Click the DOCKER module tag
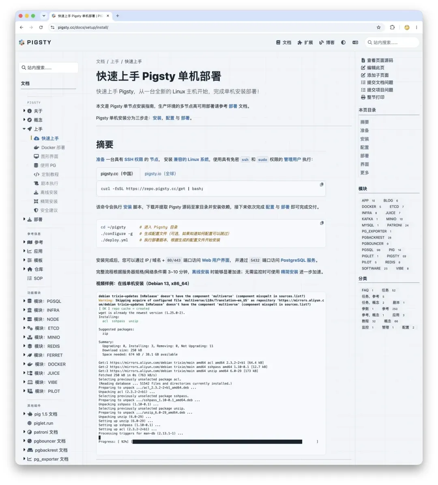The height and width of the screenshot is (485, 438). click(371, 207)
